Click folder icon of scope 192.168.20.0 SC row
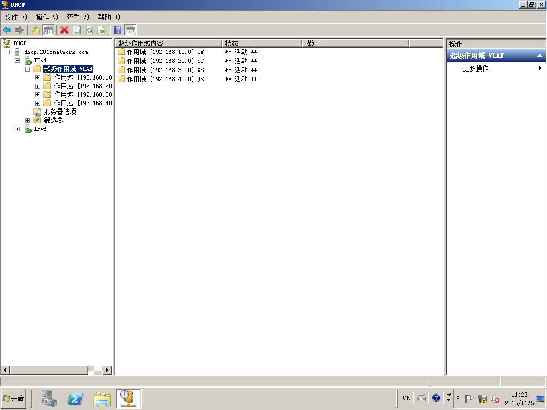This screenshot has height=410, width=547. 121,61
